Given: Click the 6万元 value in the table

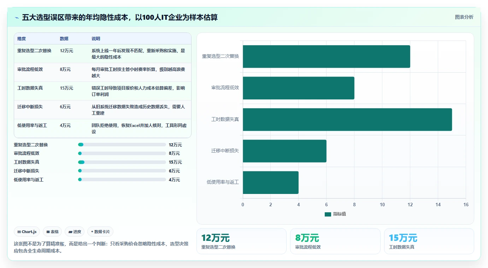Looking at the screenshot, I should tap(65, 107).
